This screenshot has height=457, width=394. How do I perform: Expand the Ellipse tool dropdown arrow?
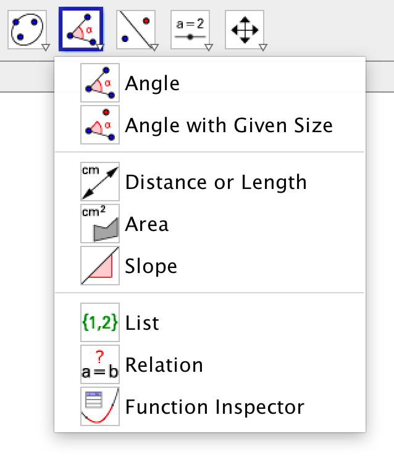tap(46, 47)
